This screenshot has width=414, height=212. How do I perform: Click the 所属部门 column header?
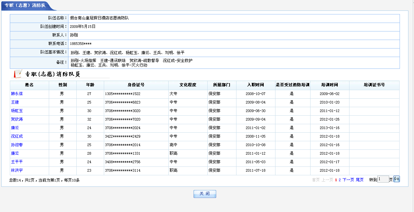pos(222,85)
